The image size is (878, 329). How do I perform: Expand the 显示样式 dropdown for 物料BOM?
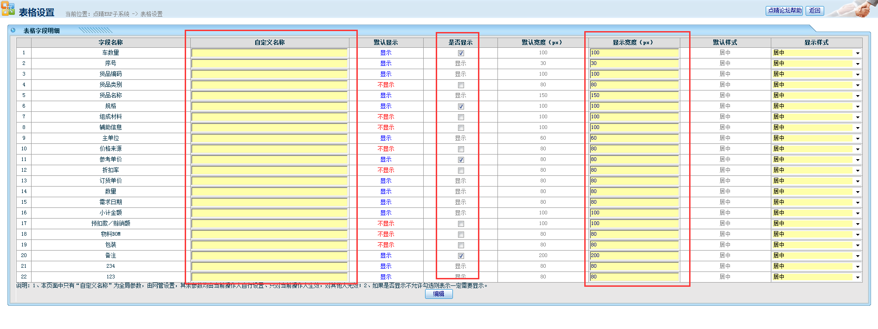(816, 234)
